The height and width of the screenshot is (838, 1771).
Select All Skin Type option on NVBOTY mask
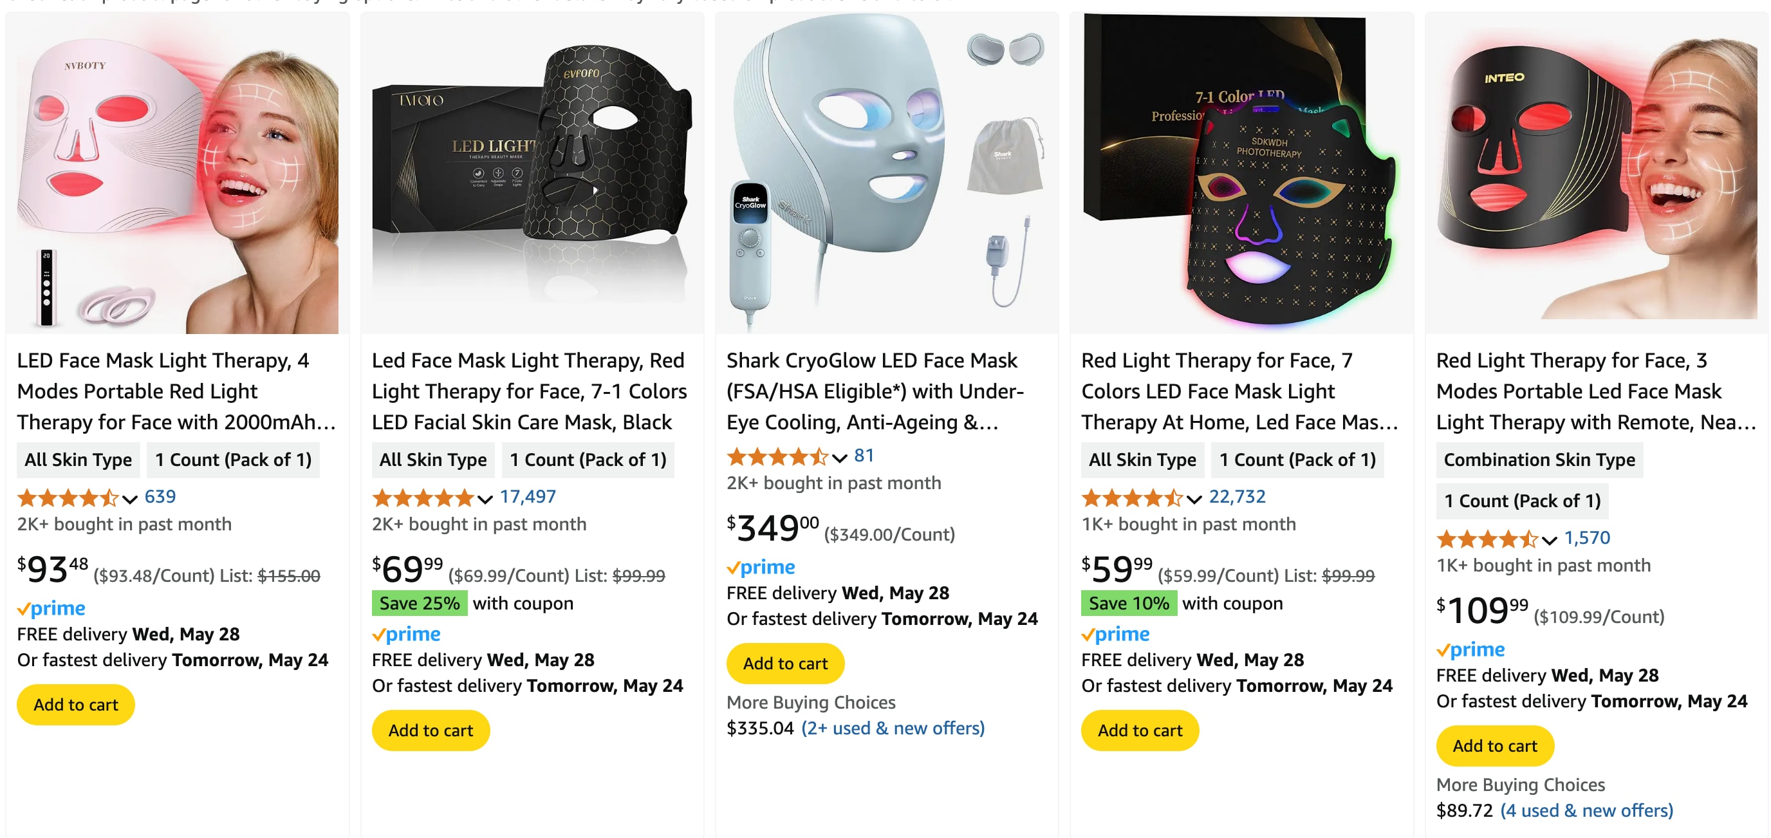pyautogui.click(x=79, y=460)
